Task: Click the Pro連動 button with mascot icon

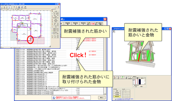Action: pyautogui.click(x=91, y=23)
